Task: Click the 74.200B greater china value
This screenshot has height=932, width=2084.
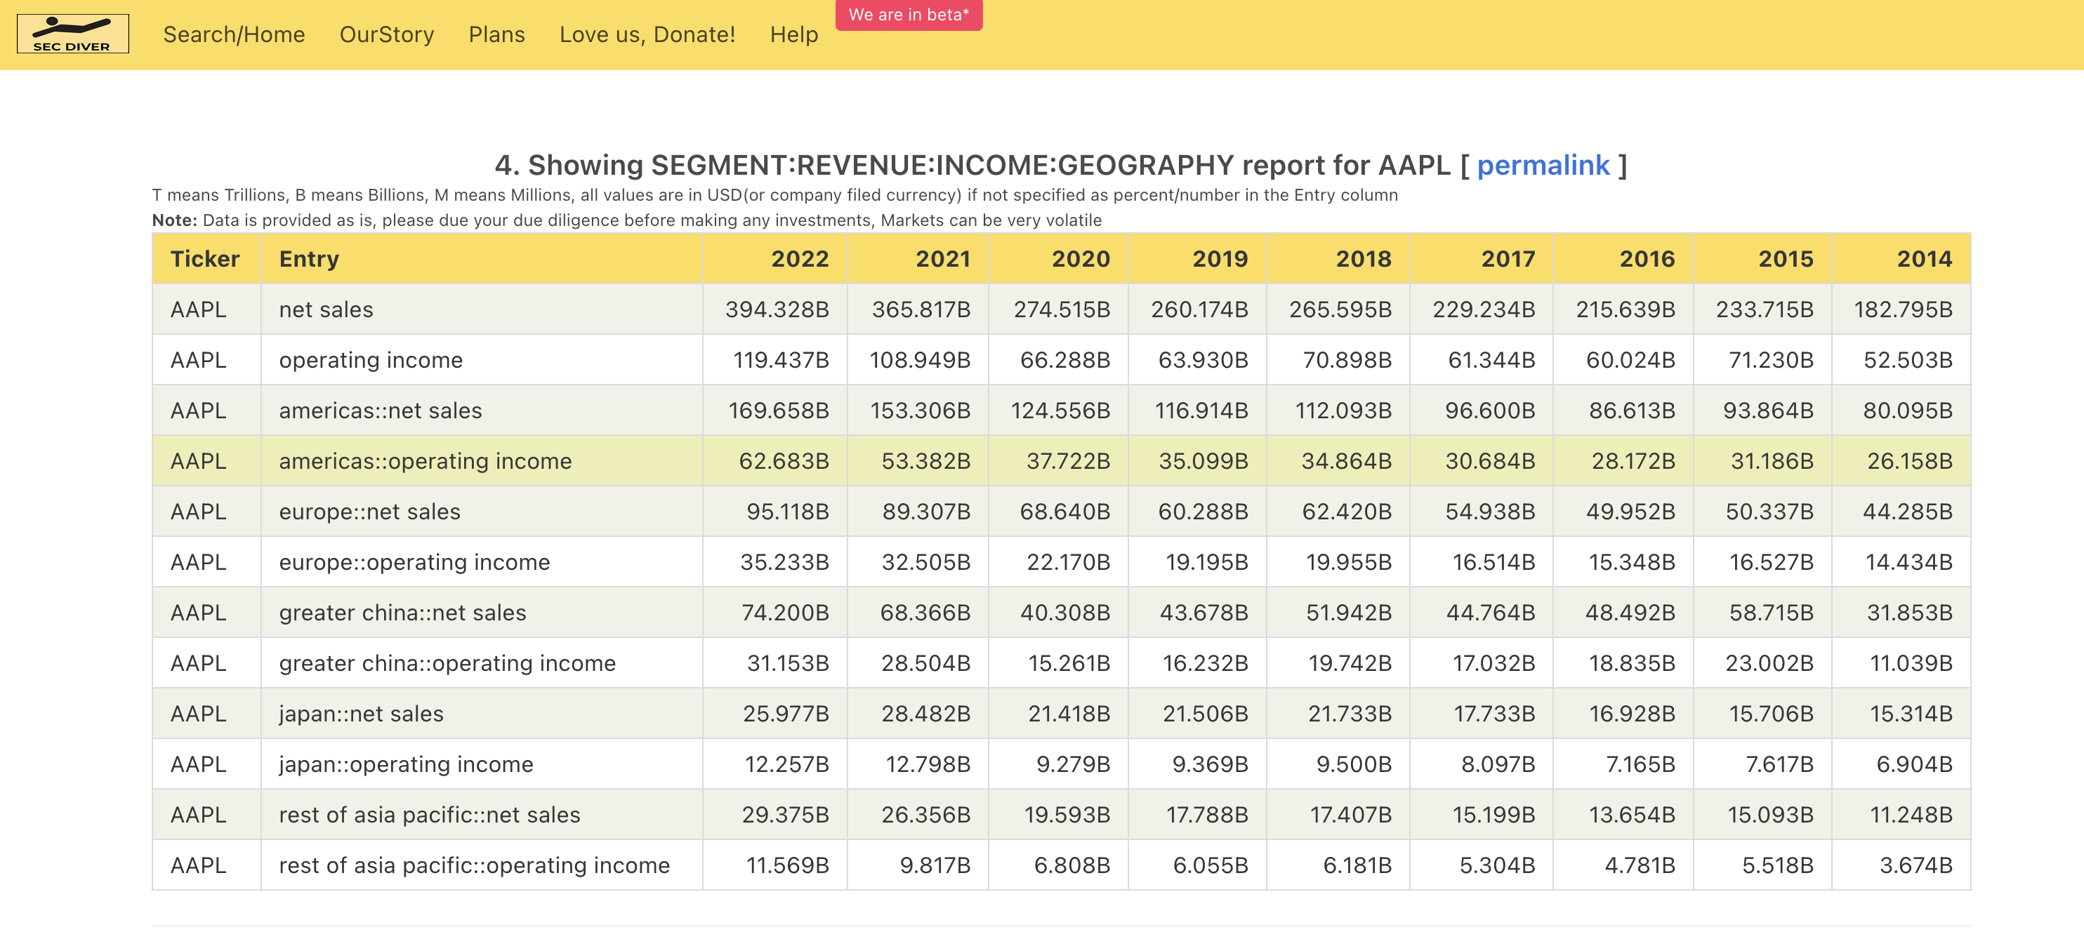Action: coord(785,613)
